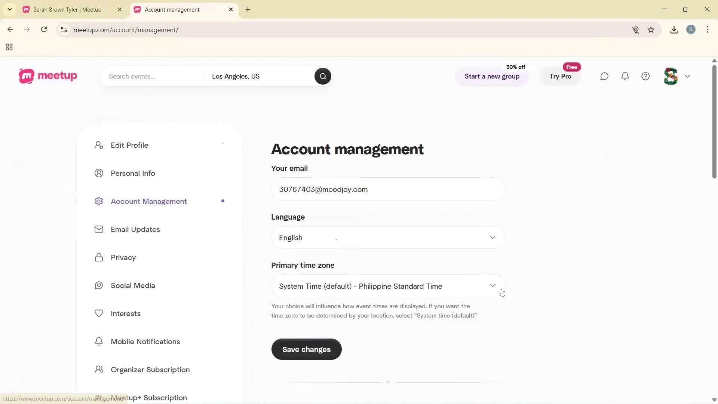Viewport: 718px width, 404px height.
Task: Click the Privacy lock icon
Action: [x=98, y=257]
